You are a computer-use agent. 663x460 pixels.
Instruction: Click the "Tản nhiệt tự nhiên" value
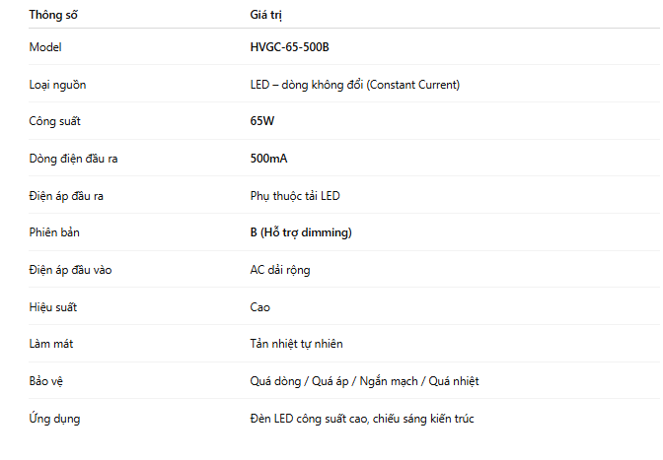(x=297, y=344)
